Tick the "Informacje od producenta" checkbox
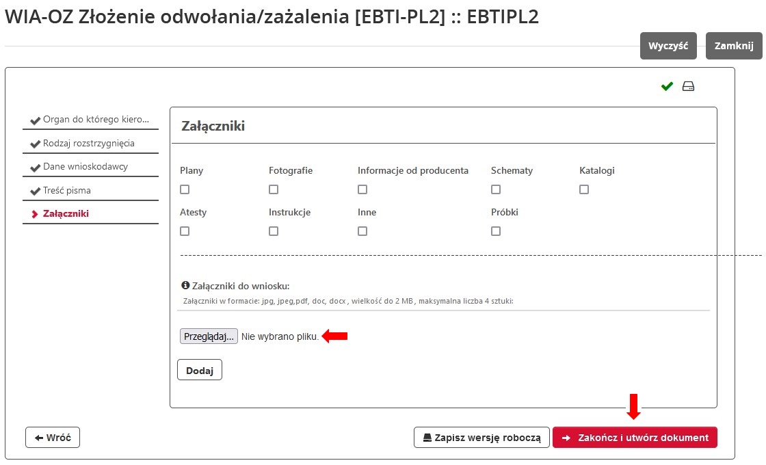This screenshot has width=766, height=465. pyautogui.click(x=362, y=189)
